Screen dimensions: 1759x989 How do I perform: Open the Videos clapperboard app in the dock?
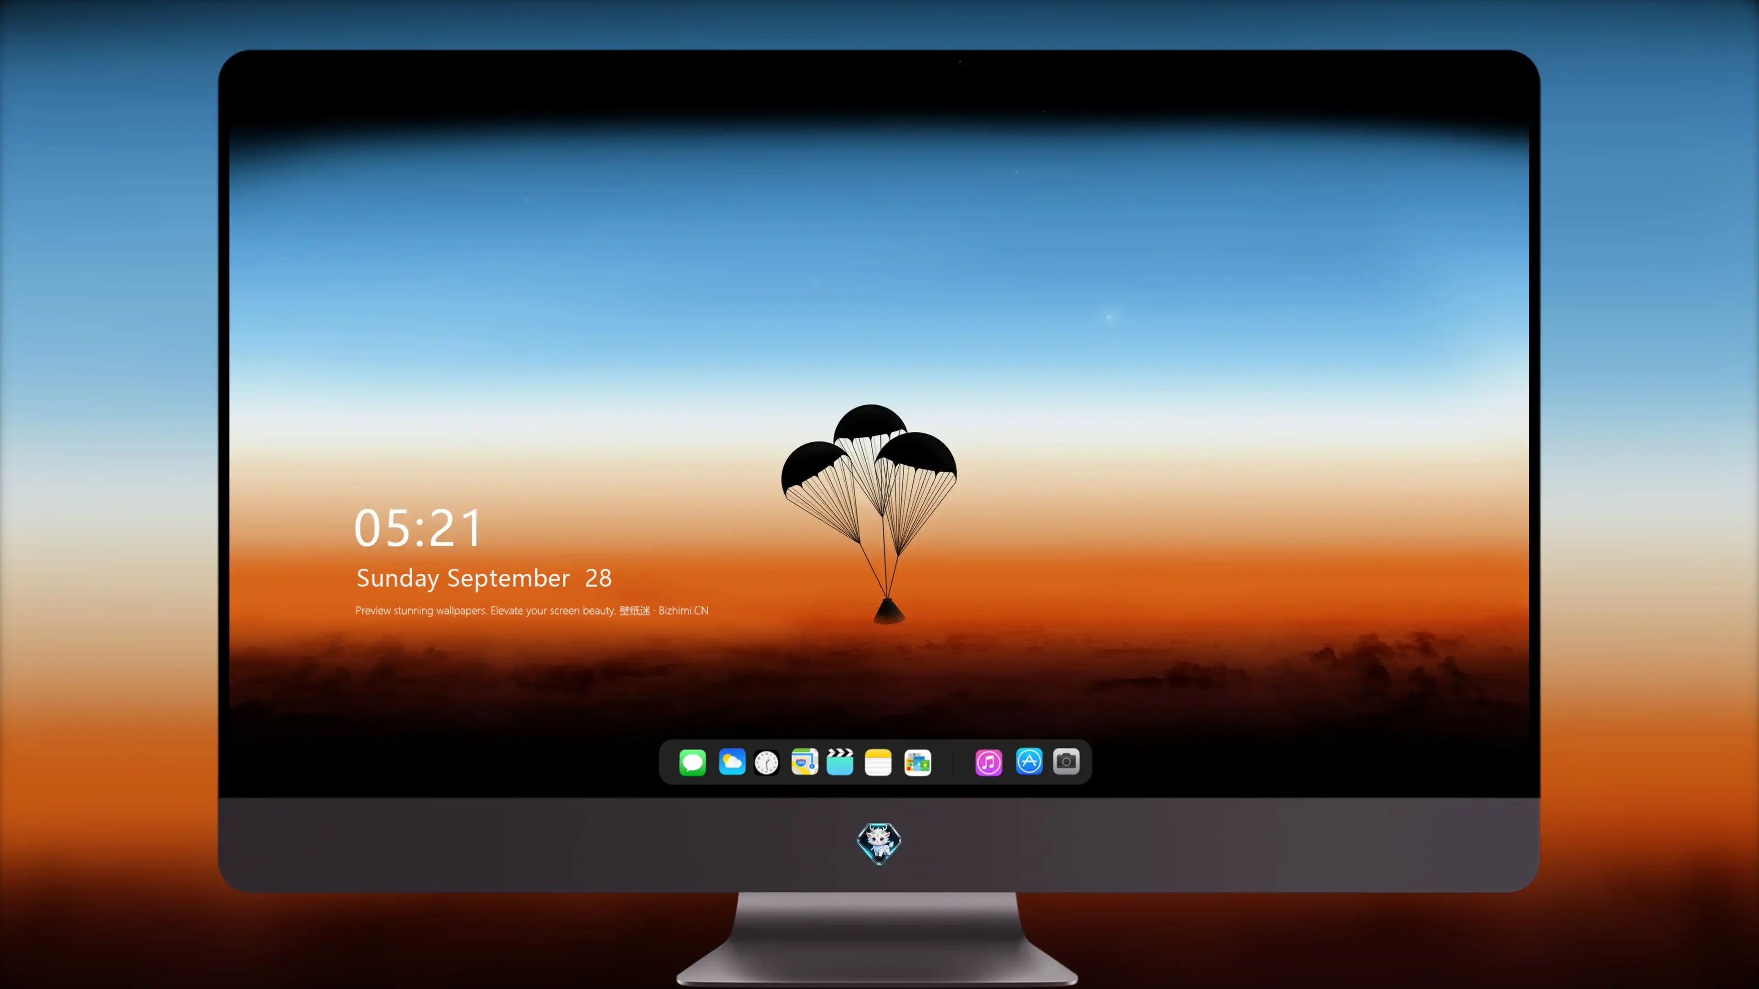coord(840,762)
